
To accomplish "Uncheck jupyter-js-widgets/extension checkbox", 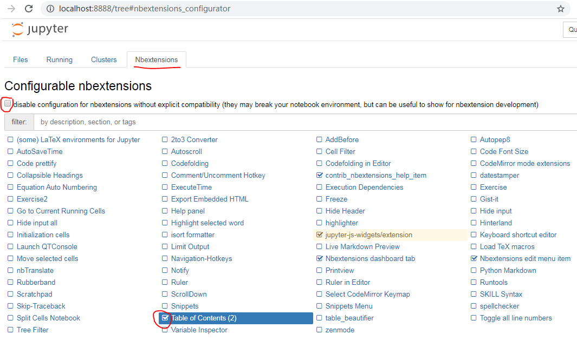I will [x=320, y=235].
